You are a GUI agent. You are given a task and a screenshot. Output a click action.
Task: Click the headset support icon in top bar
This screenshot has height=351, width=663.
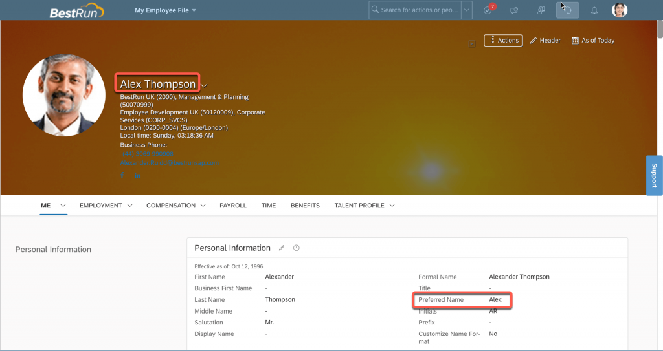pos(567,10)
